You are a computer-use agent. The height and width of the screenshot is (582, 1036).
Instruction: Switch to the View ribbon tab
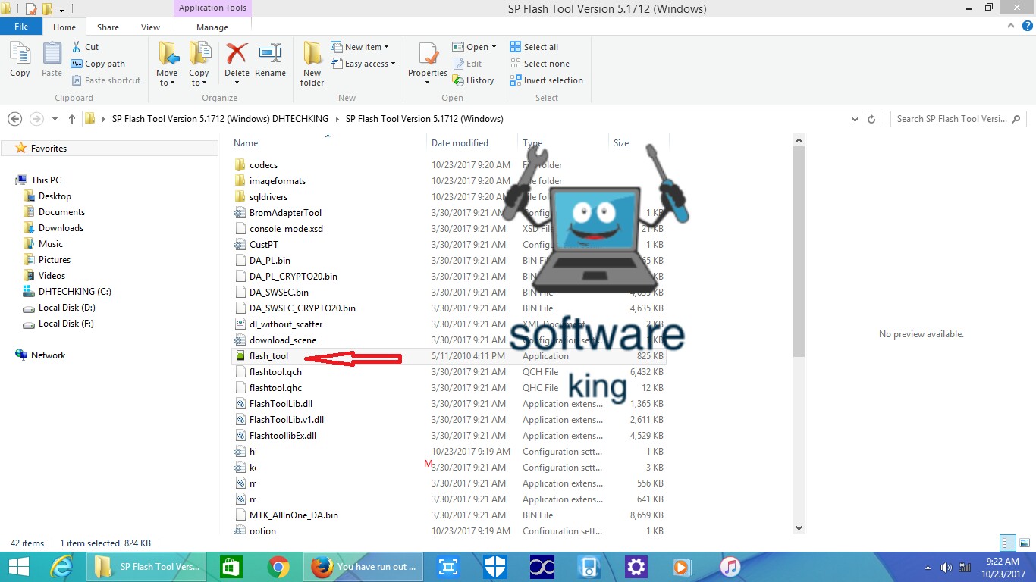pos(150,27)
